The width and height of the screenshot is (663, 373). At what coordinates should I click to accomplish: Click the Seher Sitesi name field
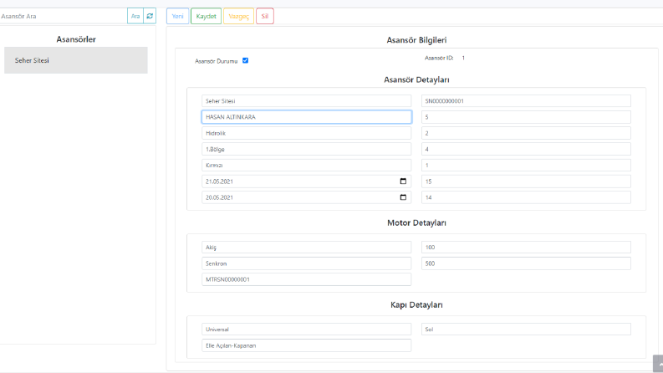click(x=306, y=101)
